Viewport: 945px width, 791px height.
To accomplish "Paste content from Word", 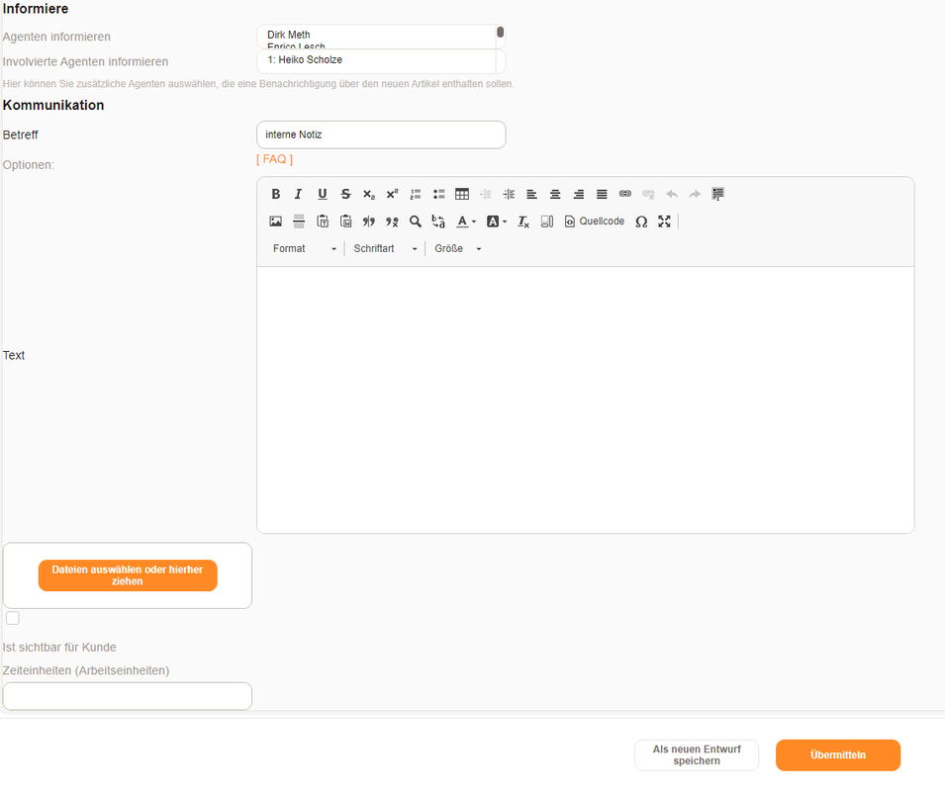I will [346, 221].
